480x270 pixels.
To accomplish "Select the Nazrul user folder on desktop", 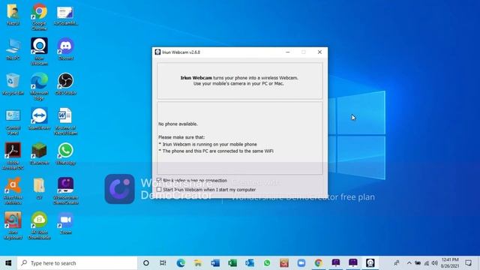I will 13,14.
